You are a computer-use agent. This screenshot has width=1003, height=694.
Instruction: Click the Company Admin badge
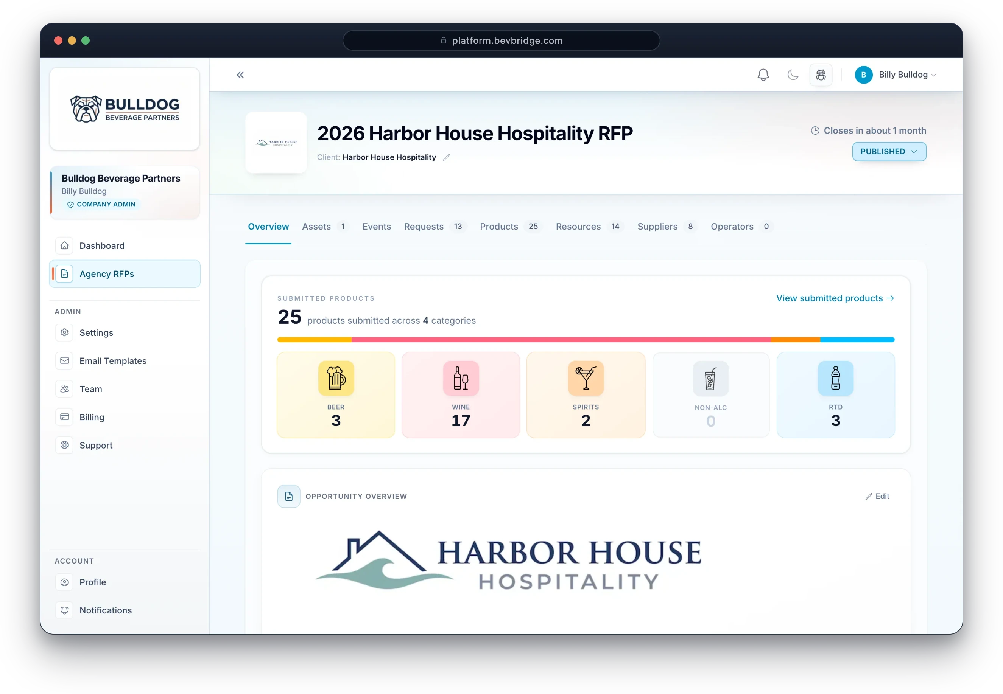(101, 204)
